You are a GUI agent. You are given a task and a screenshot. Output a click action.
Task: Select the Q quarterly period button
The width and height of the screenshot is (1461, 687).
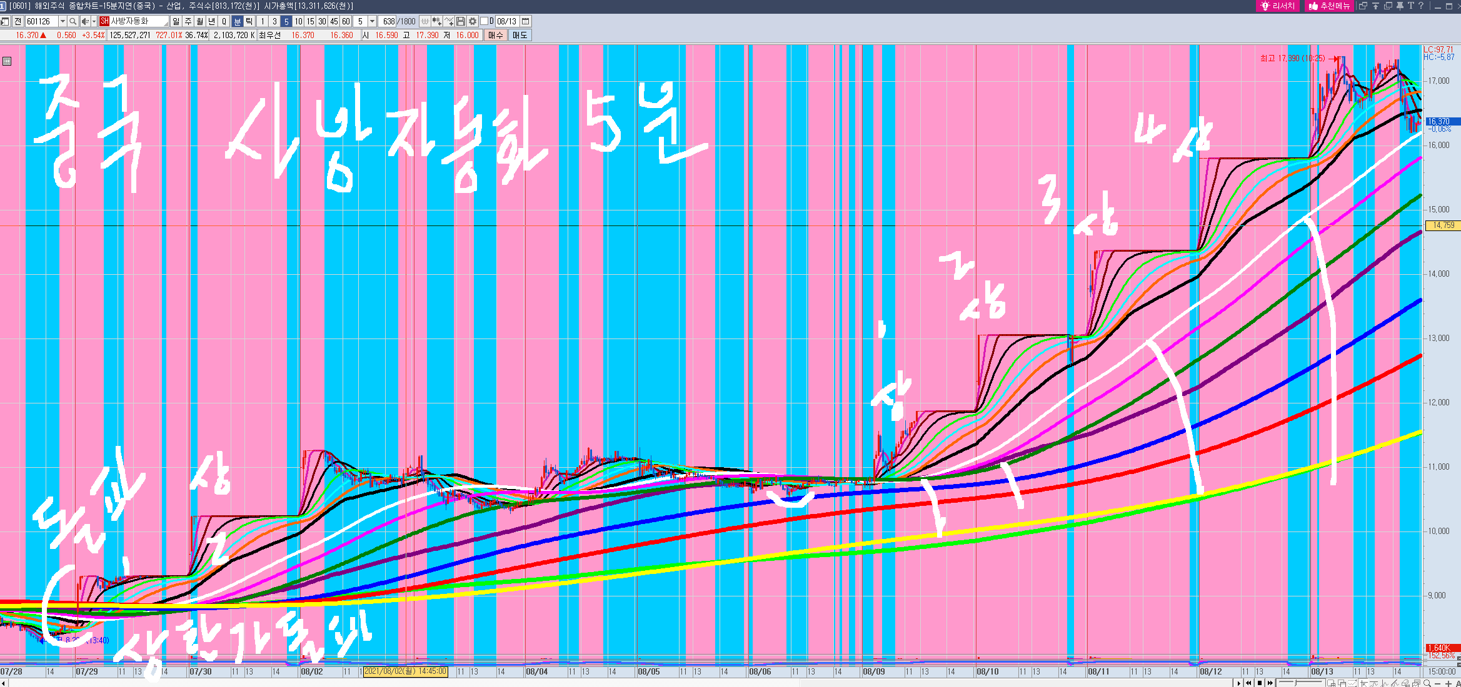[224, 21]
